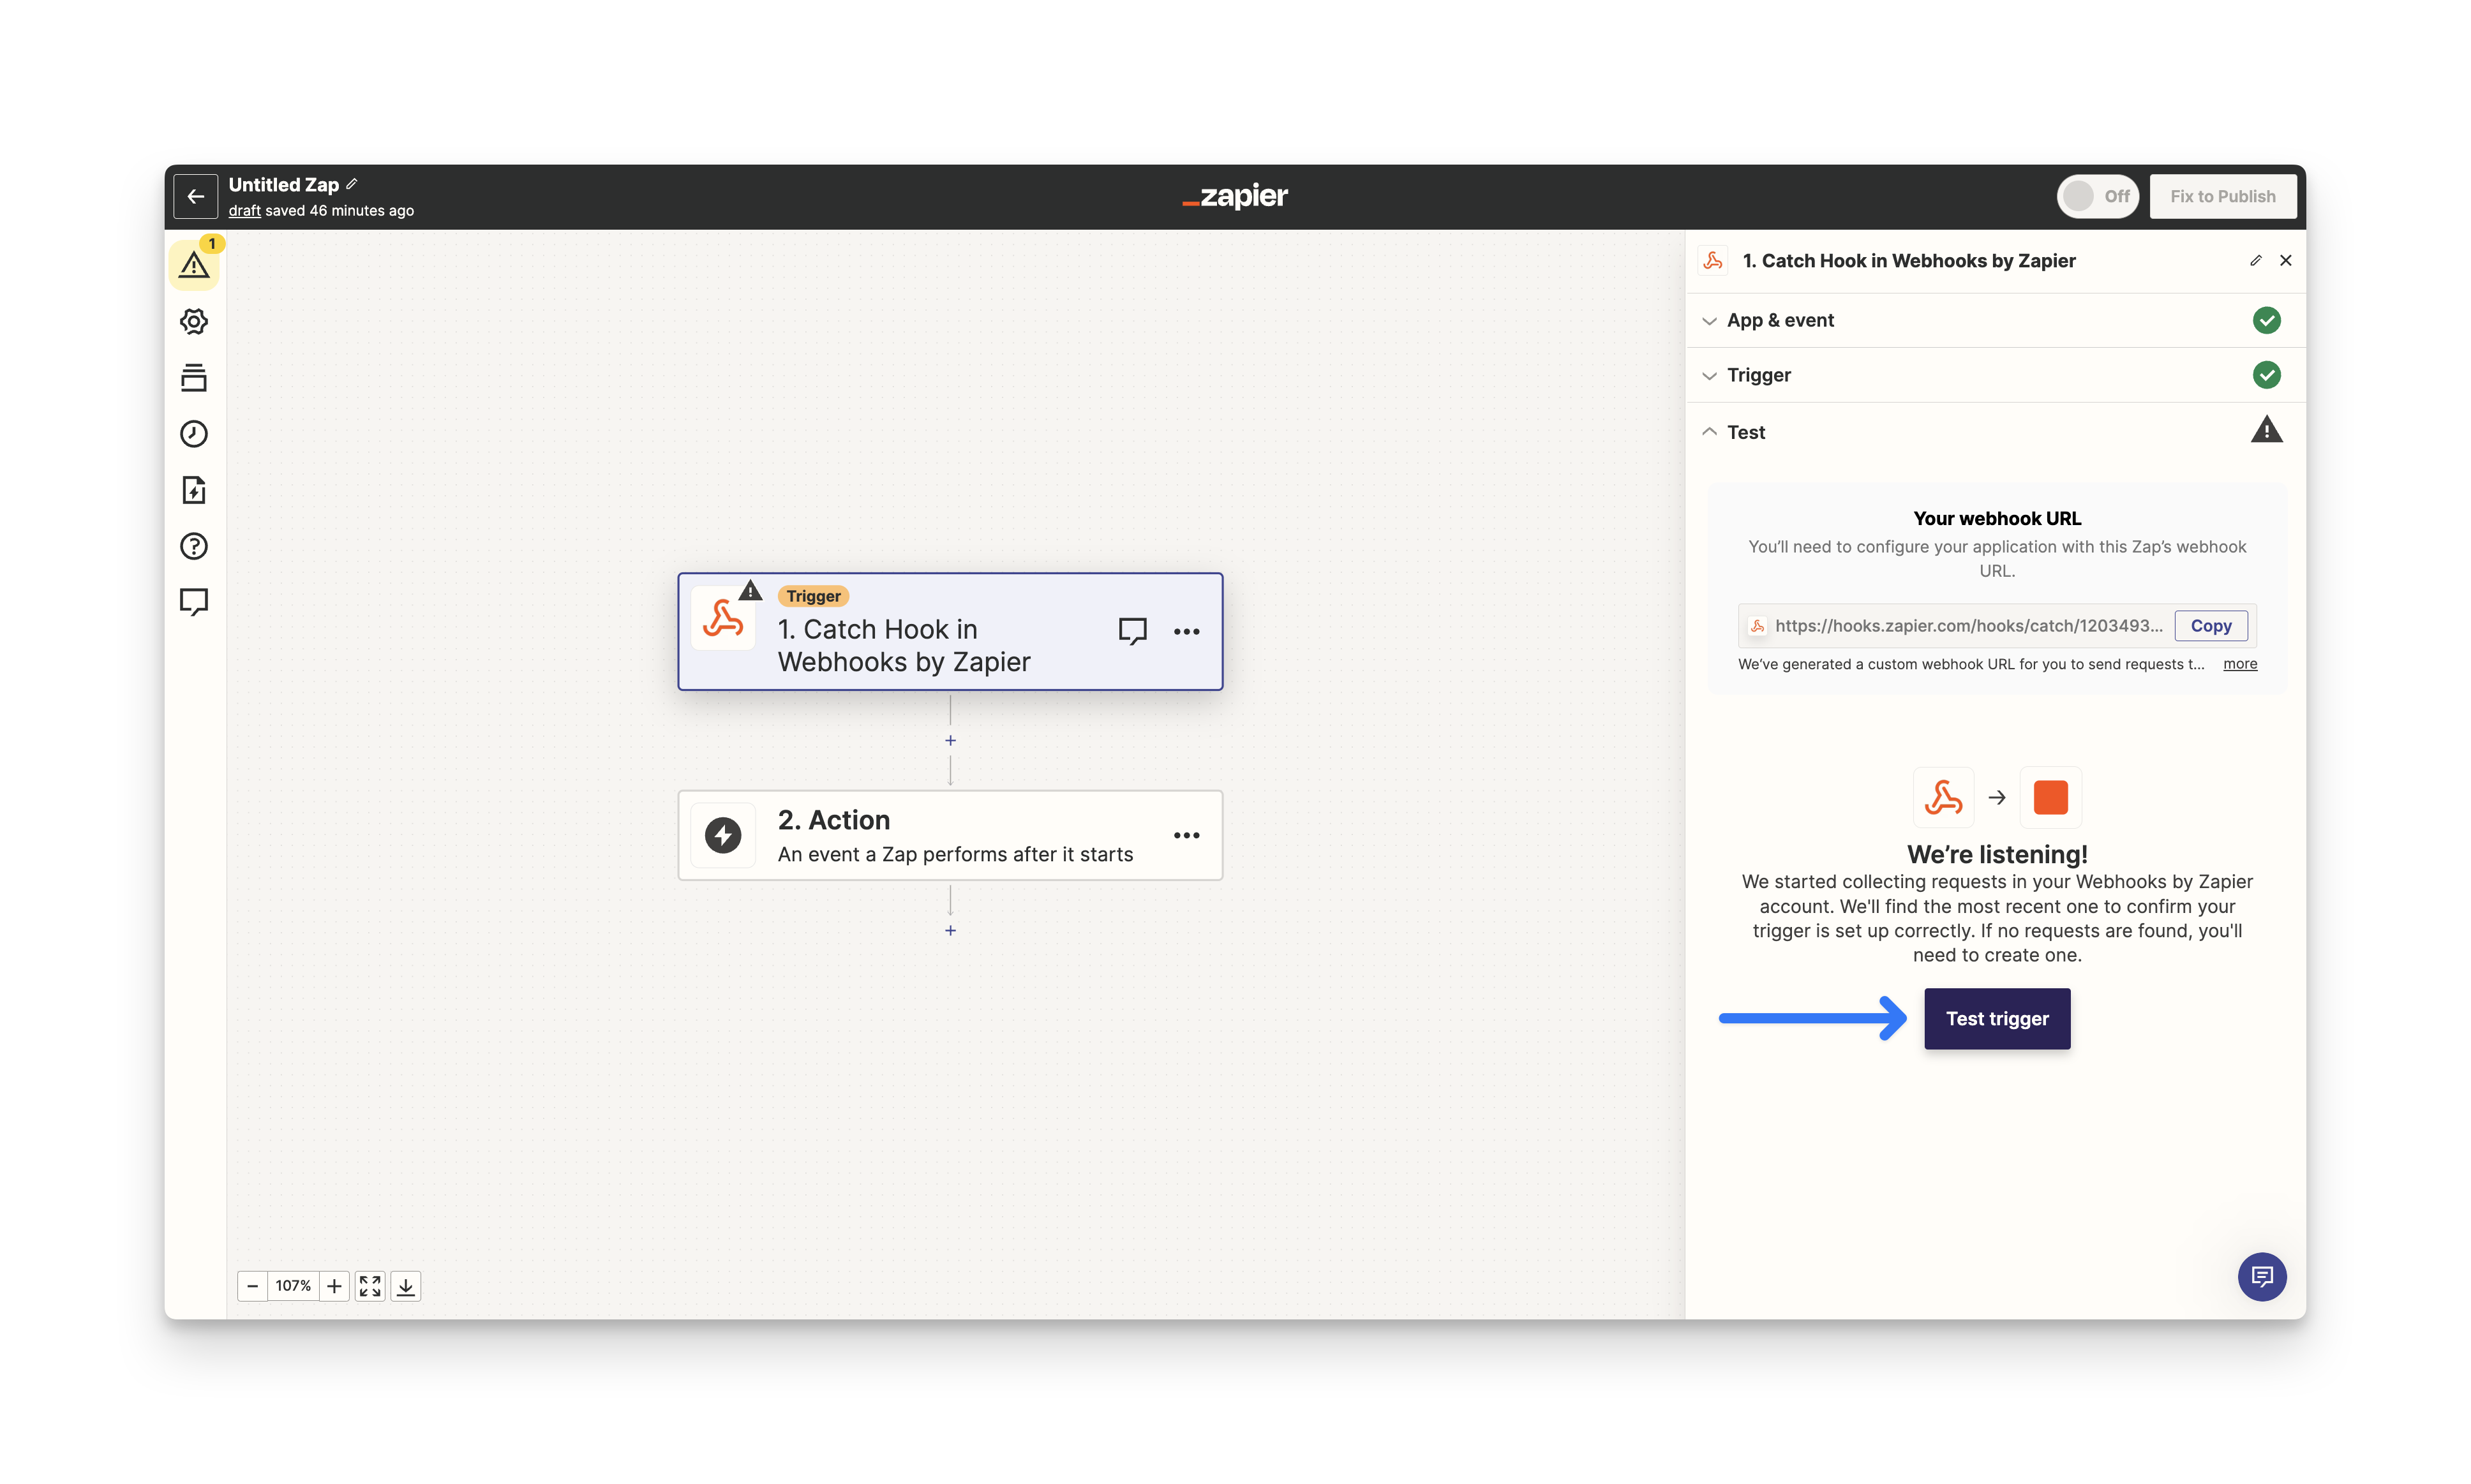Viewport: 2471px width, 1484px height.
Task: Open the Zap details file icon
Action: (194, 490)
